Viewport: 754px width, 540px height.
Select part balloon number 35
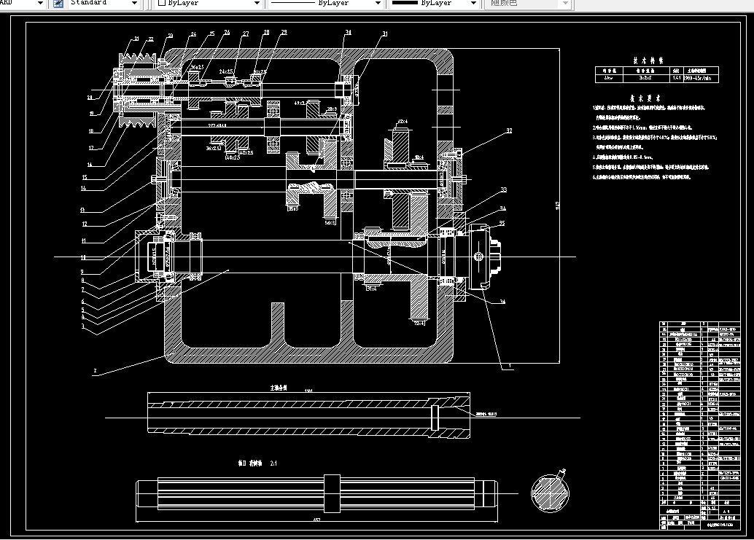coord(502,223)
